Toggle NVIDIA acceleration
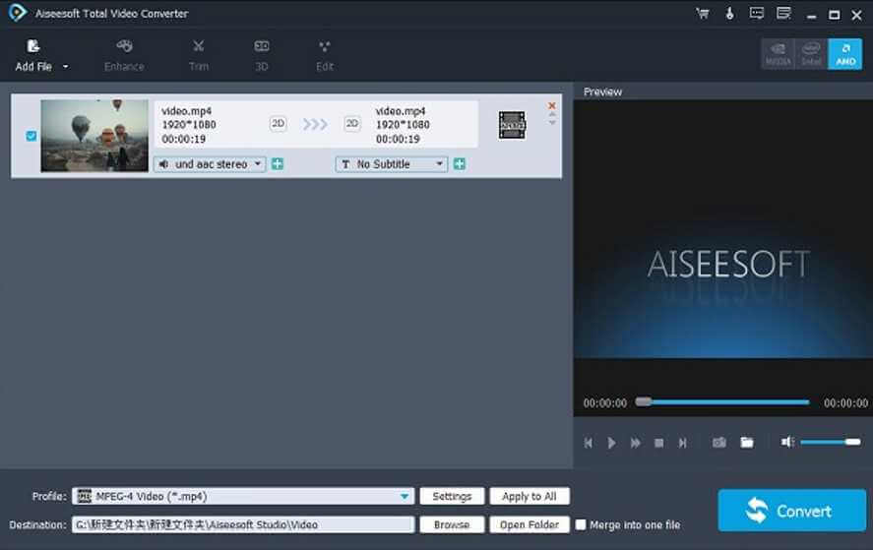The width and height of the screenshot is (873, 550). click(778, 54)
